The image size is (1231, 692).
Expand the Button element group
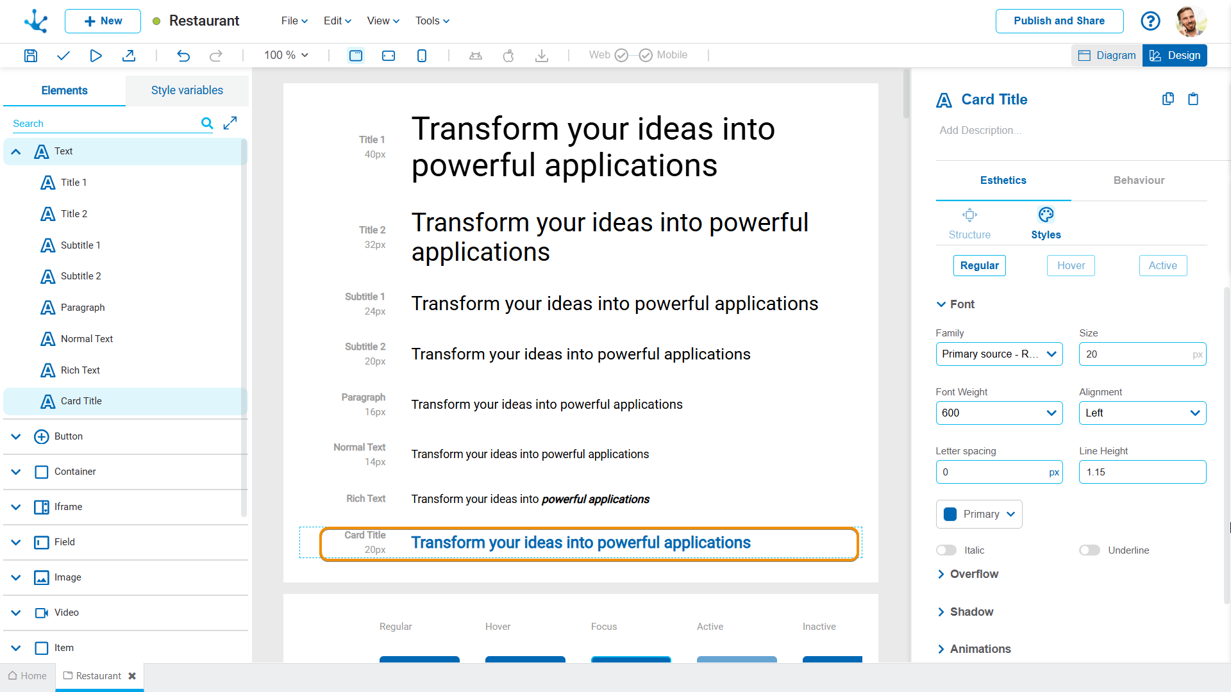[x=16, y=437]
